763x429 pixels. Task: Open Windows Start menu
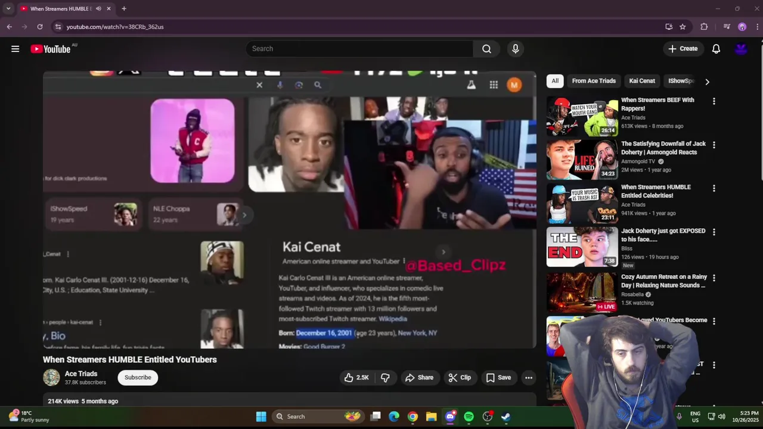tap(261, 416)
